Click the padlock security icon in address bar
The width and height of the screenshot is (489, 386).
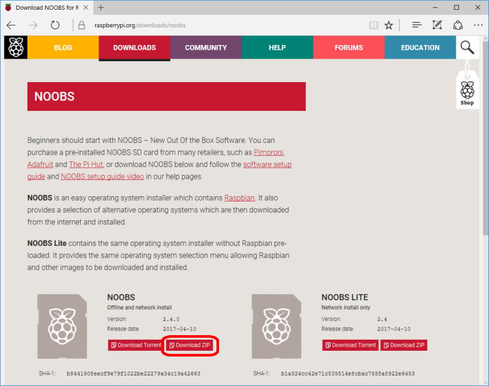click(x=81, y=25)
